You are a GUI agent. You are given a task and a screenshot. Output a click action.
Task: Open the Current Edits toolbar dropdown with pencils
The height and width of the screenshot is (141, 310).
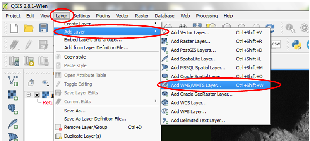pyautogui.click(x=14, y=45)
